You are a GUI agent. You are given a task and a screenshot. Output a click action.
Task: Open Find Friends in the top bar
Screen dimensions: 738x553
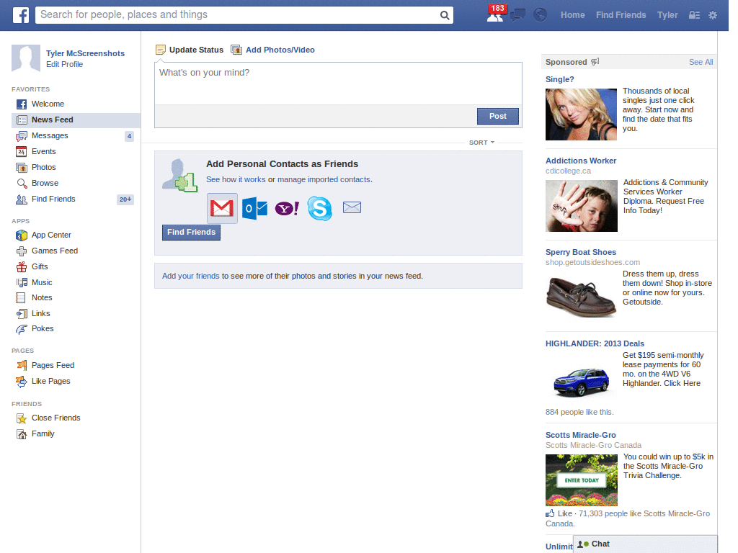[x=621, y=15]
